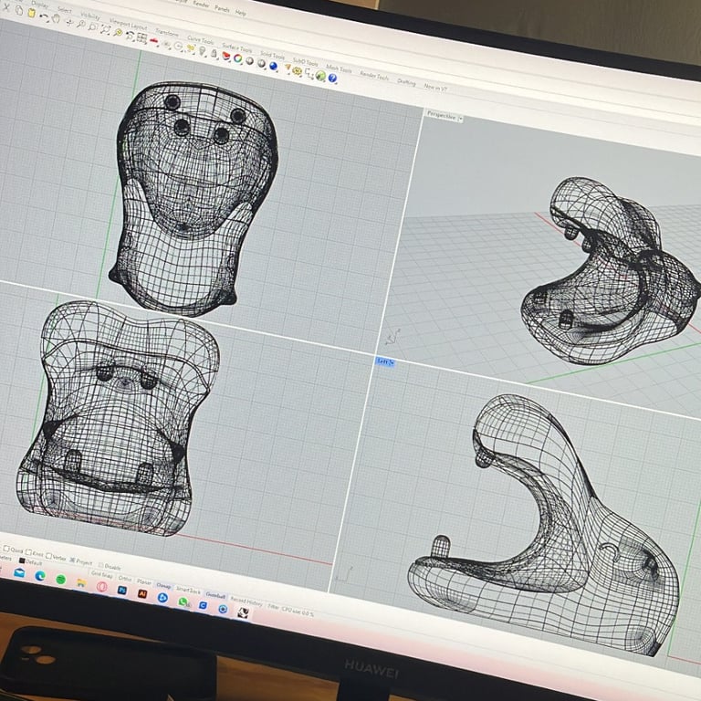Toggle SmartTrack in status bar
This screenshot has height=701, width=701.
tap(188, 591)
